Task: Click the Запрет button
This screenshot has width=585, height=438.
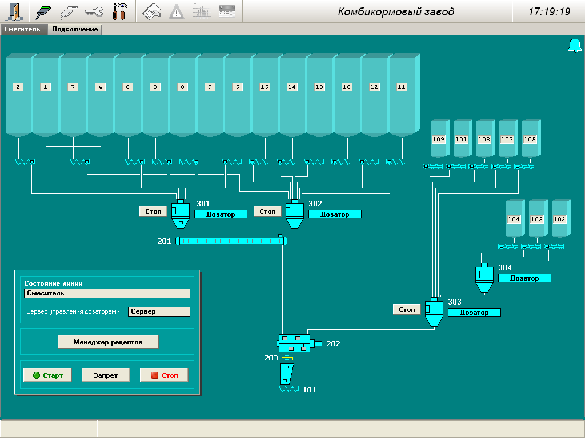Action: 106,375
